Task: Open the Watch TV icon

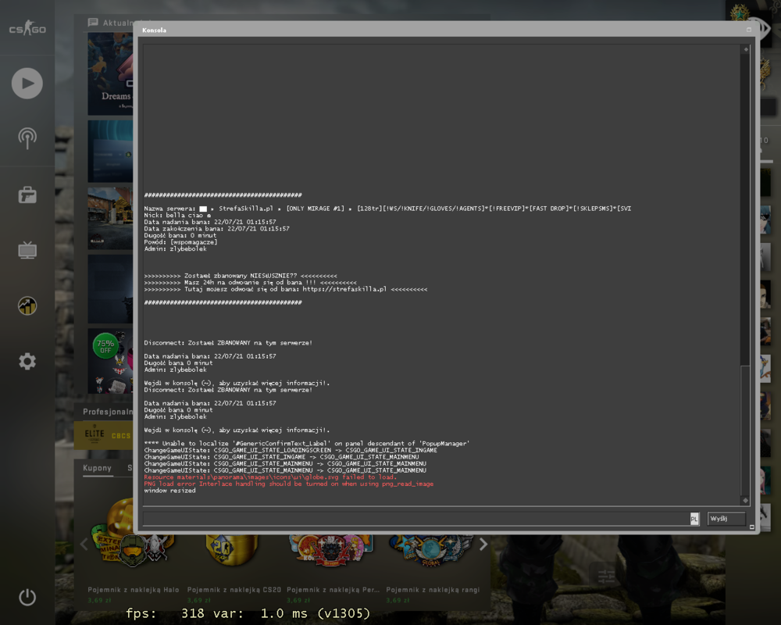Action: click(27, 250)
